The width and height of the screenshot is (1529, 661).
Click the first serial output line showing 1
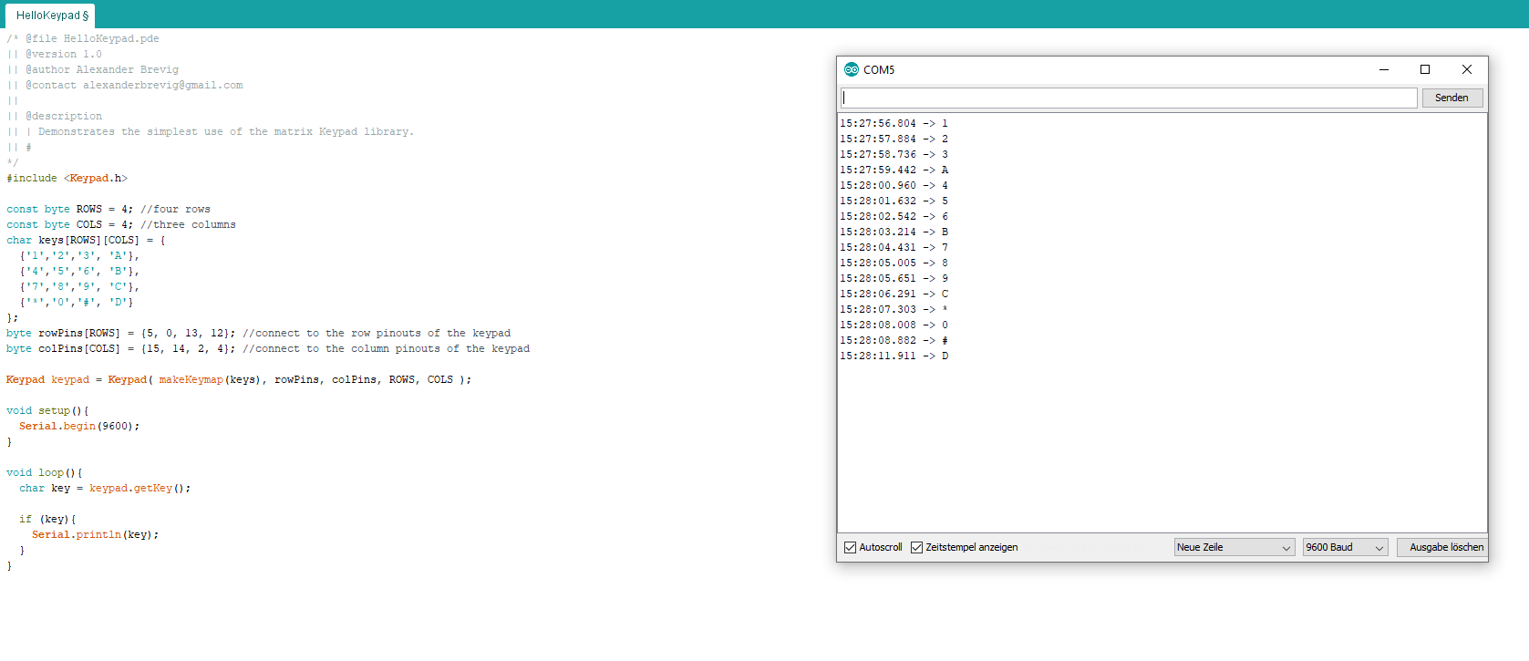coord(894,123)
